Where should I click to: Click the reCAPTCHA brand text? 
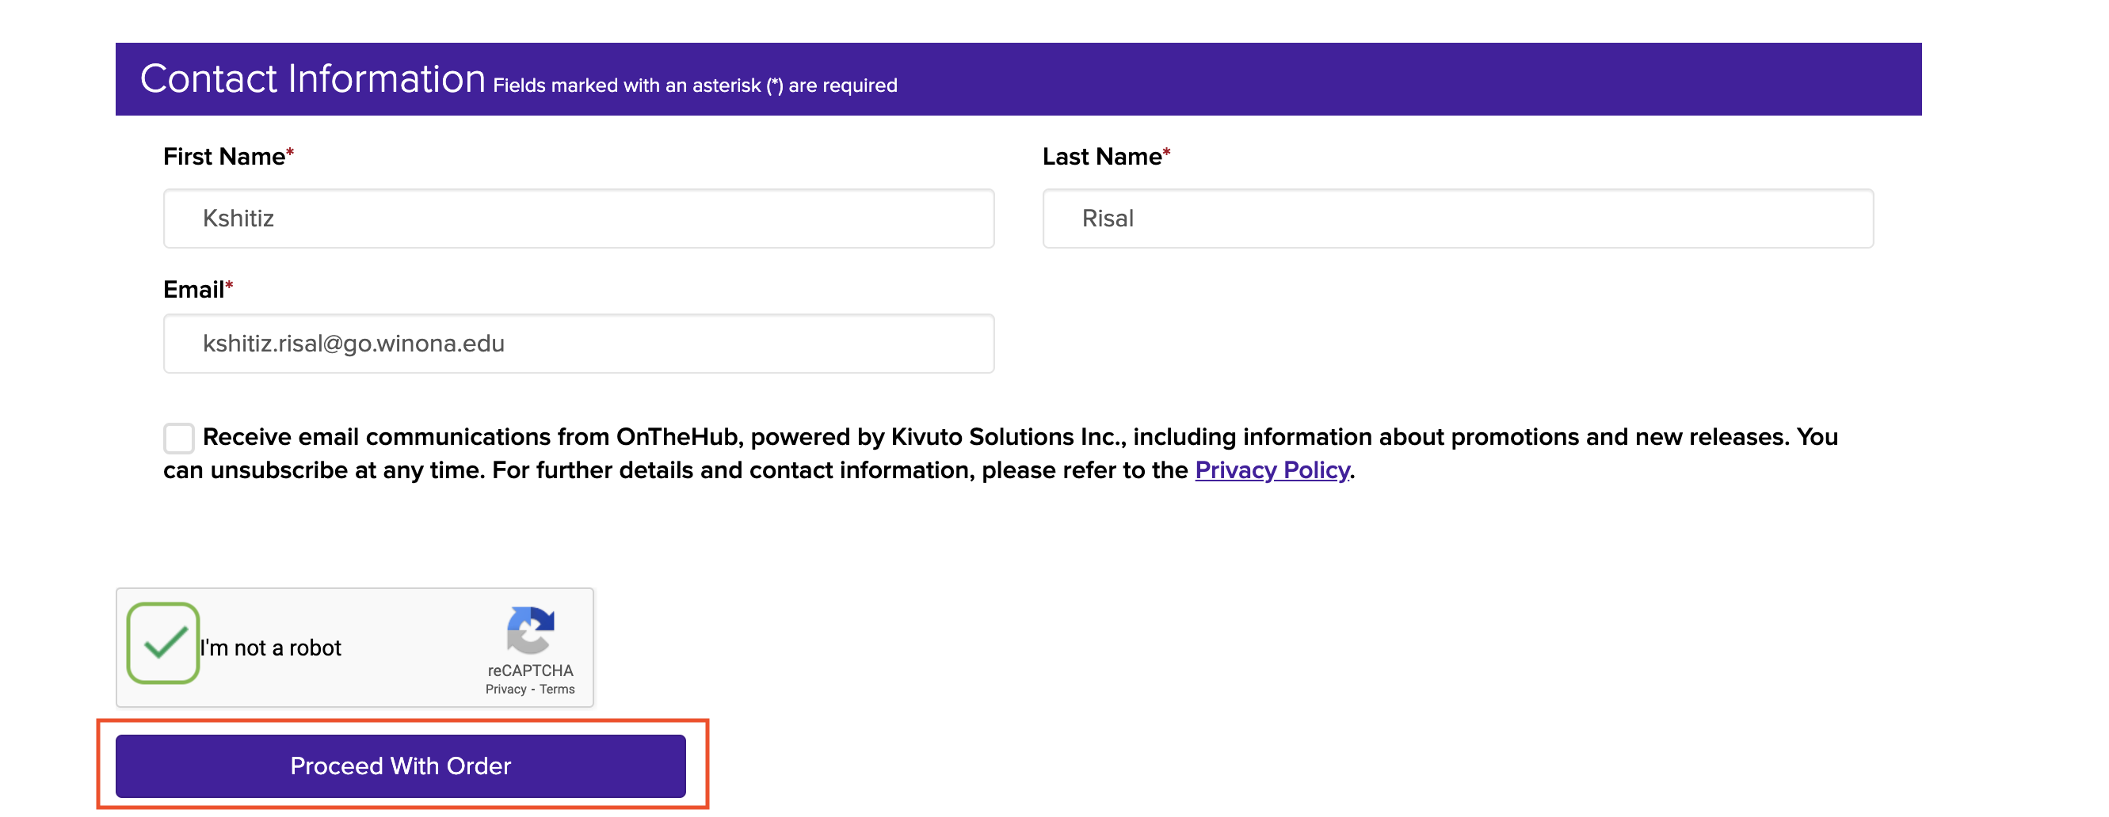531,671
